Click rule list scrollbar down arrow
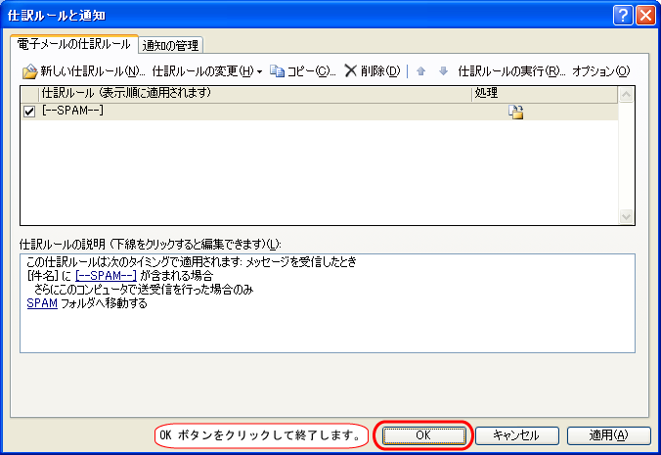 click(x=626, y=216)
